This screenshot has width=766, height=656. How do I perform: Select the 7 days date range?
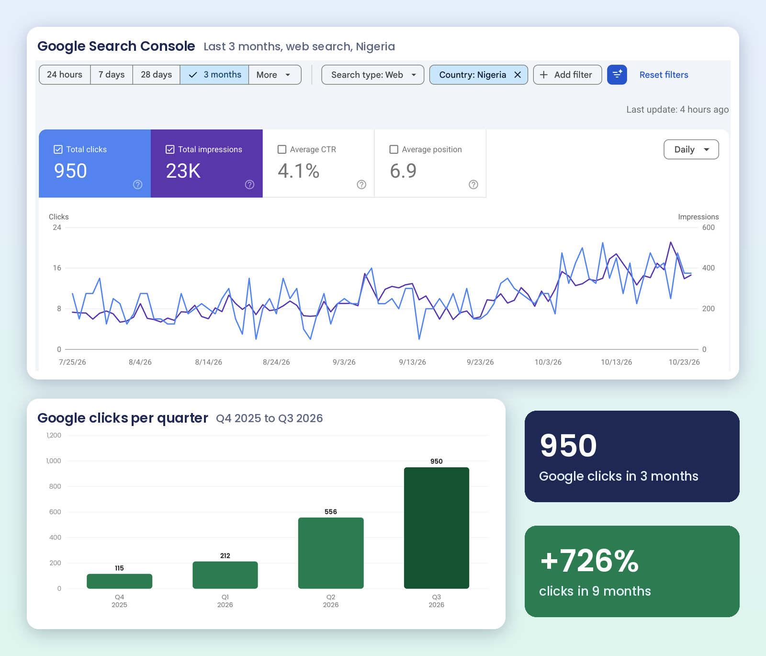[x=112, y=75]
